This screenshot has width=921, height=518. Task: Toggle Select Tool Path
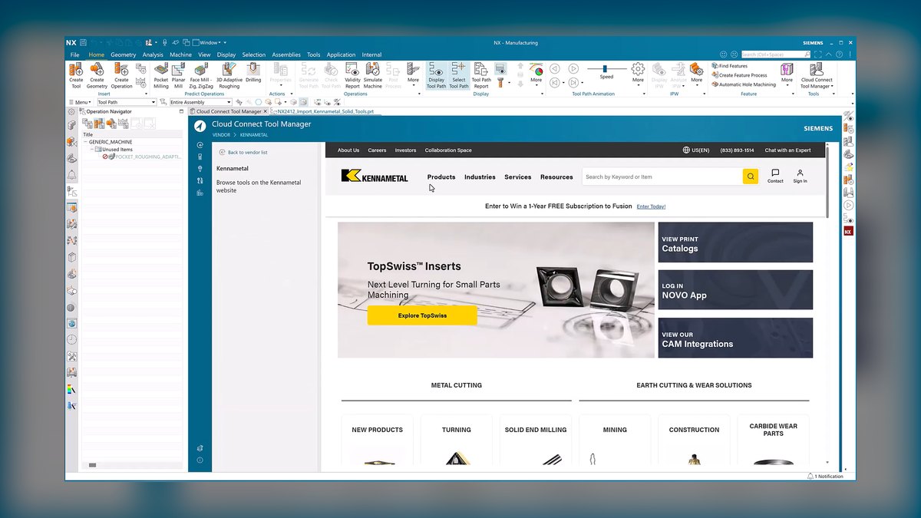pyautogui.click(x=459, y=75)
